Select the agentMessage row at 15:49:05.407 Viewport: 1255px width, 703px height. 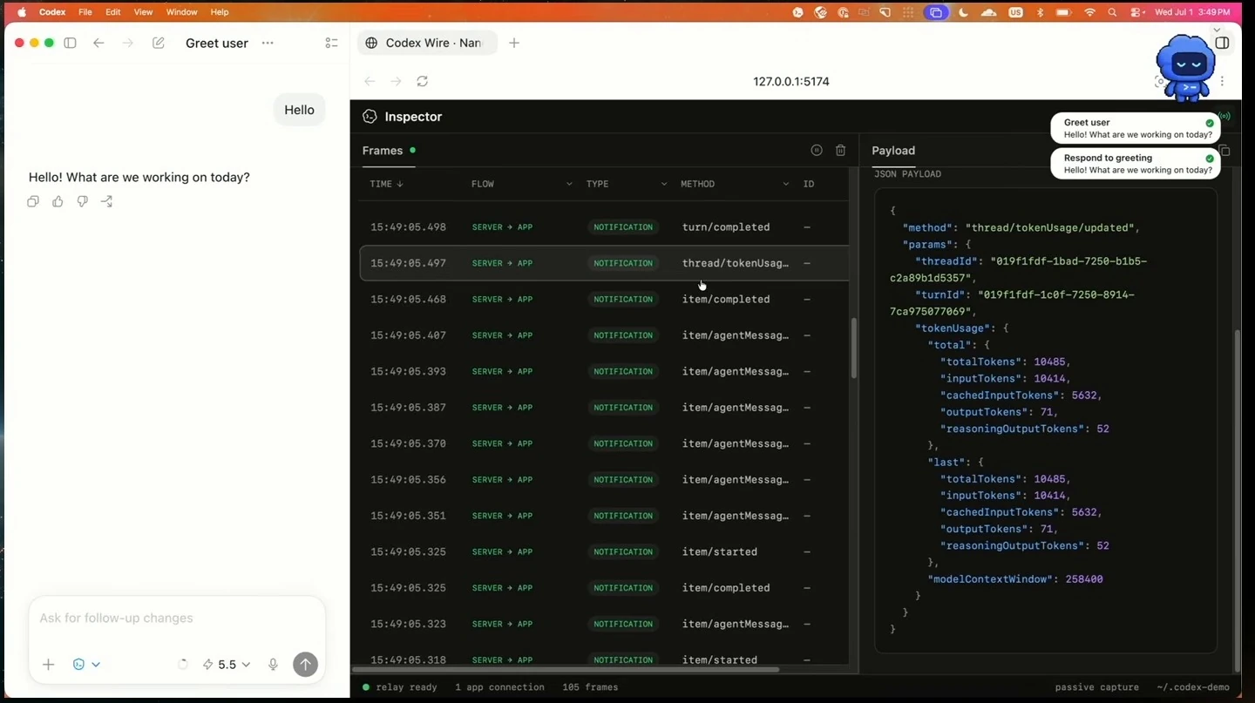(604, 335)
